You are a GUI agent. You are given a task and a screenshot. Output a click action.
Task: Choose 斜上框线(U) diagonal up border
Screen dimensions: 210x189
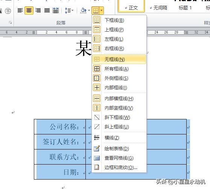(119, 127)
